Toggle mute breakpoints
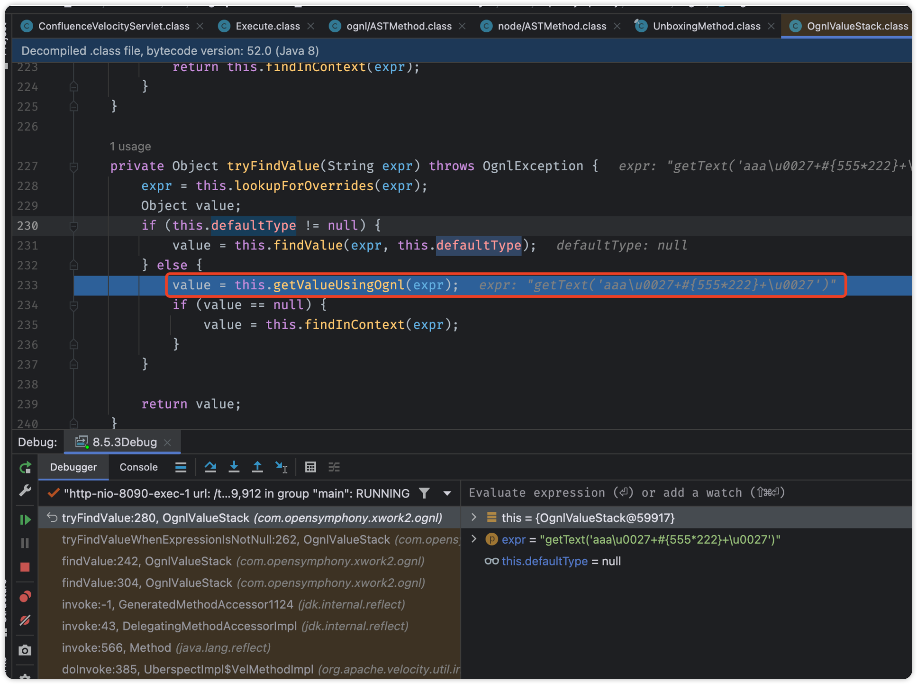The height and width of the screenshot is (684, 917). coord(25,620)
